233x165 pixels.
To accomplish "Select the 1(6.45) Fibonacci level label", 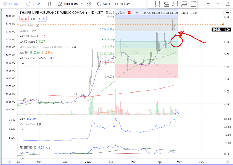I will [109, 17].
